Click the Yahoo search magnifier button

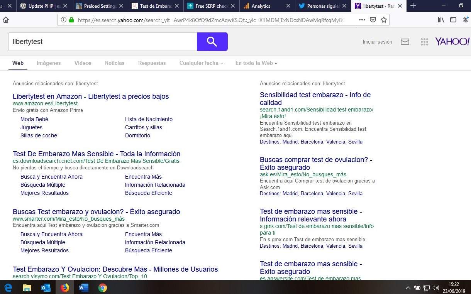click(x=212, y=42)
